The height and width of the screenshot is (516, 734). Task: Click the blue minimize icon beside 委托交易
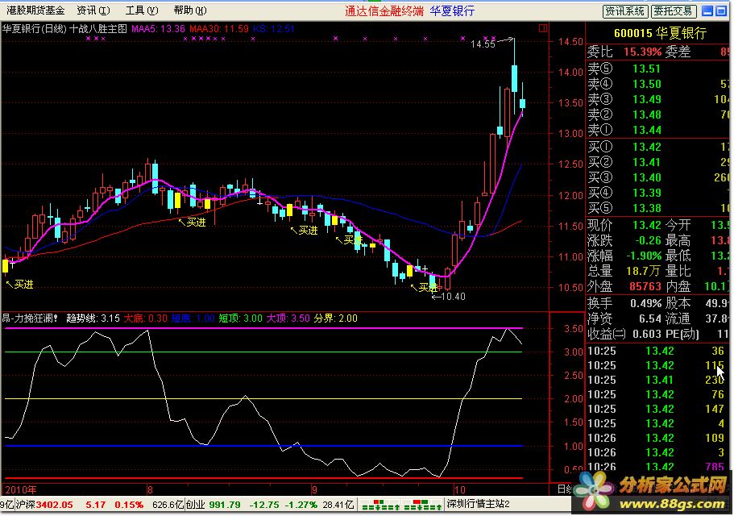click(708, 10)
